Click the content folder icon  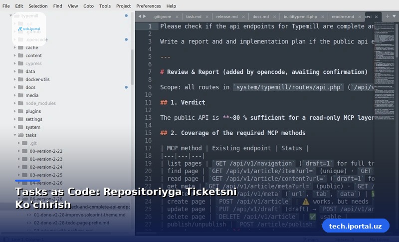click(20, 55)
